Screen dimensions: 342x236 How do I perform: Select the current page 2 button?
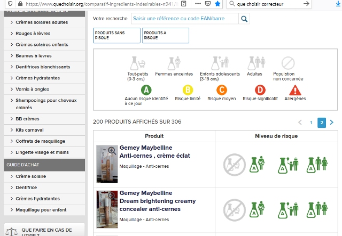[x=322, y=123]
